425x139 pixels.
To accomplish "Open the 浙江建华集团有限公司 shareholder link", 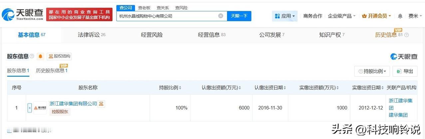I will (73, 104).
